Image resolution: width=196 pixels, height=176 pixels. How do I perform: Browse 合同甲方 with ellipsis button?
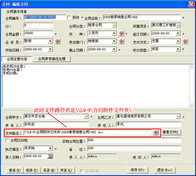[86, 116]
